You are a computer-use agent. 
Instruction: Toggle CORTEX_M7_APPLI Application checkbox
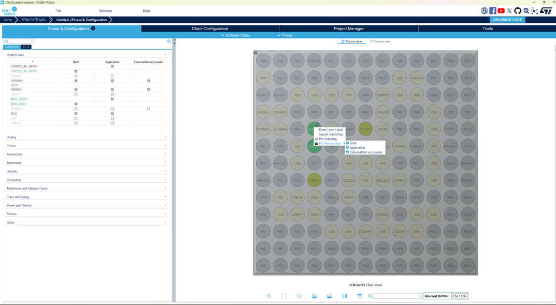(x=113, y=66)
